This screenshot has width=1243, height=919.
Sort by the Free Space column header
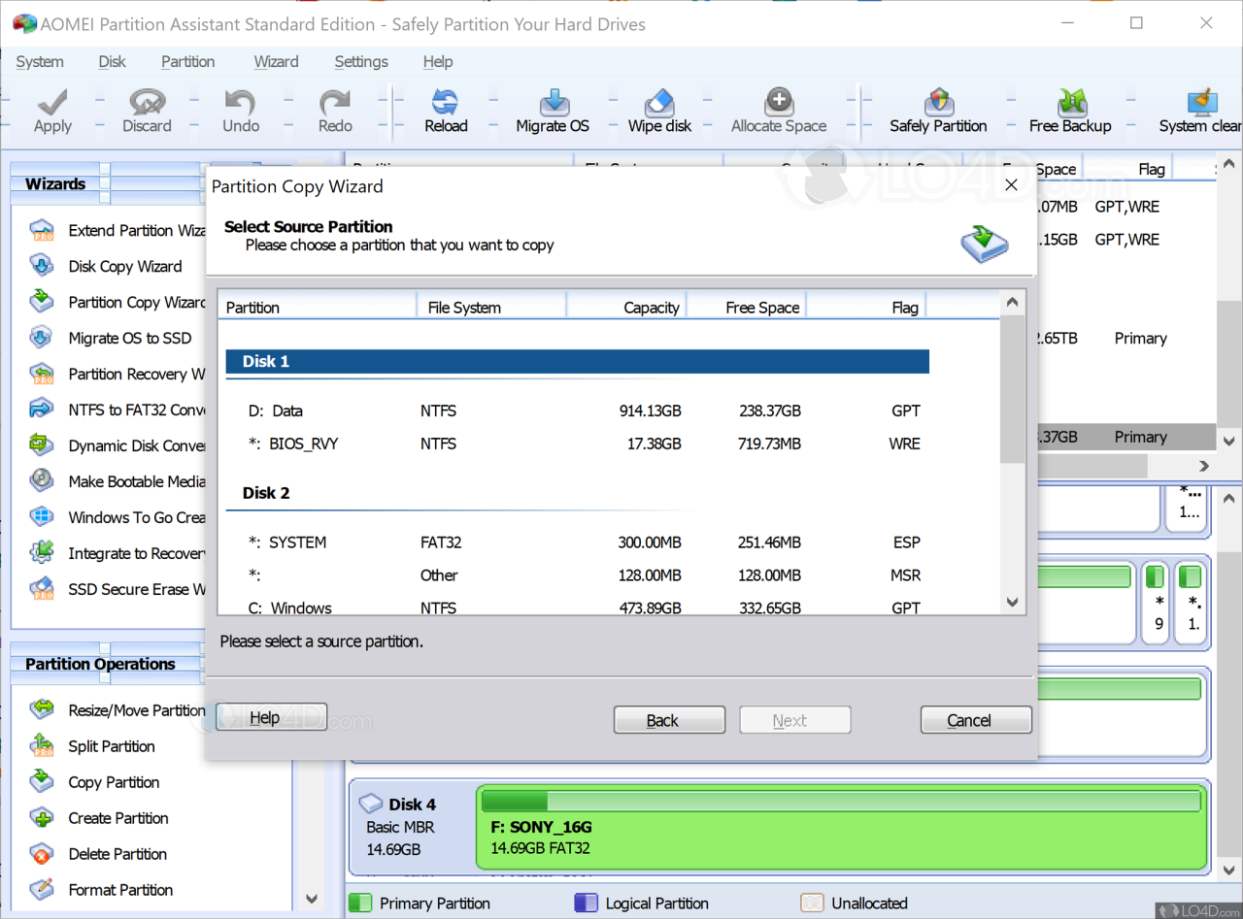[x=747, y=307]
